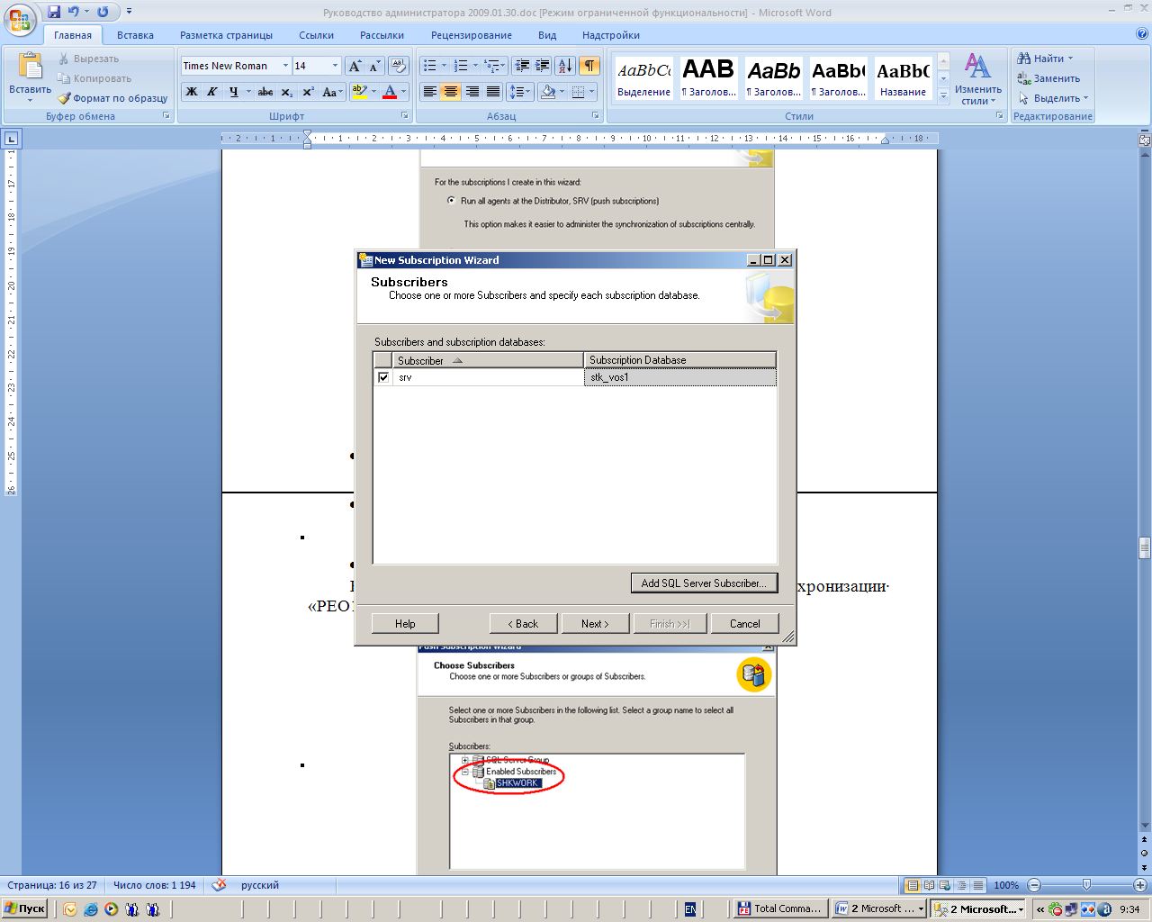Click Format Painter (Формат по образцу)
Viewport: 1152px width, 922px height.
(x=112, y=98)
